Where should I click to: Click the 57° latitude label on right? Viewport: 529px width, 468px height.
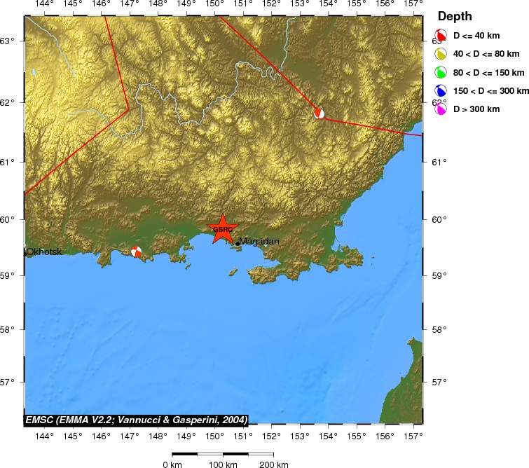click(x=439, y=383)
